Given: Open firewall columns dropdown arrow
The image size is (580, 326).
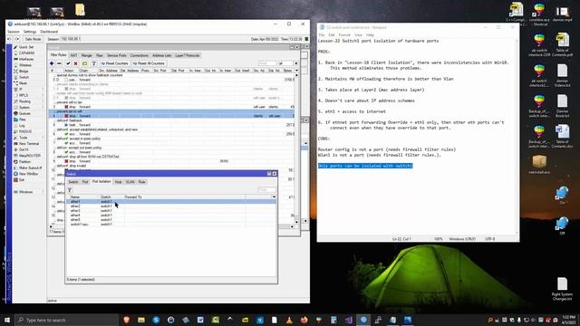Looking at the screenshot, I should coord(296,71).
